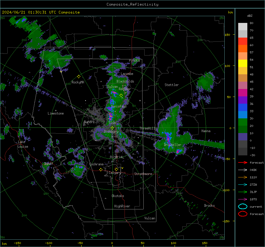265x247 pixels.
Task: Click the yellow diamond marker beside RedDeer
Action: (x=121, y=95)
